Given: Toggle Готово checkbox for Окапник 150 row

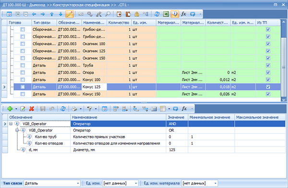Looking at the screenshot, I should click(x=23, y=58).
